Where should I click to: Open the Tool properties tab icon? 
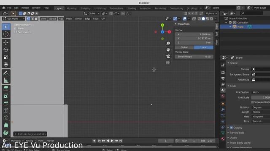(223, 65)
